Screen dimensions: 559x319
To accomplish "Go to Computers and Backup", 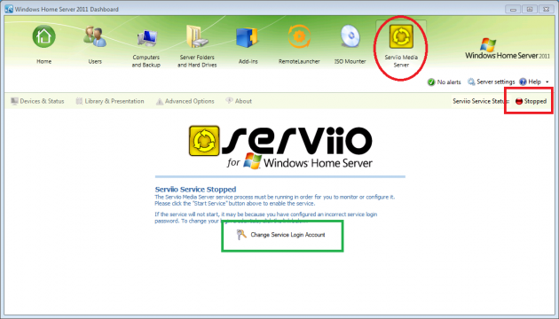I will pyautogui.click(x=146, y=47).
